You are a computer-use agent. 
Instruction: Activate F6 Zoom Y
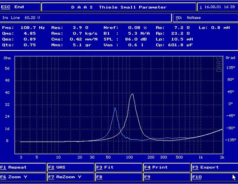pyautogui.click(x=23, y=177)
